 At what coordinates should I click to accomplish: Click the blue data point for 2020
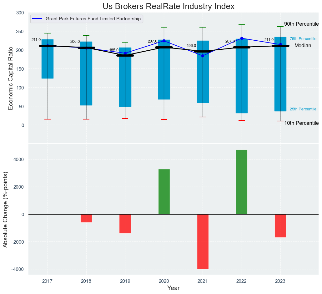[x=164, y=41]
